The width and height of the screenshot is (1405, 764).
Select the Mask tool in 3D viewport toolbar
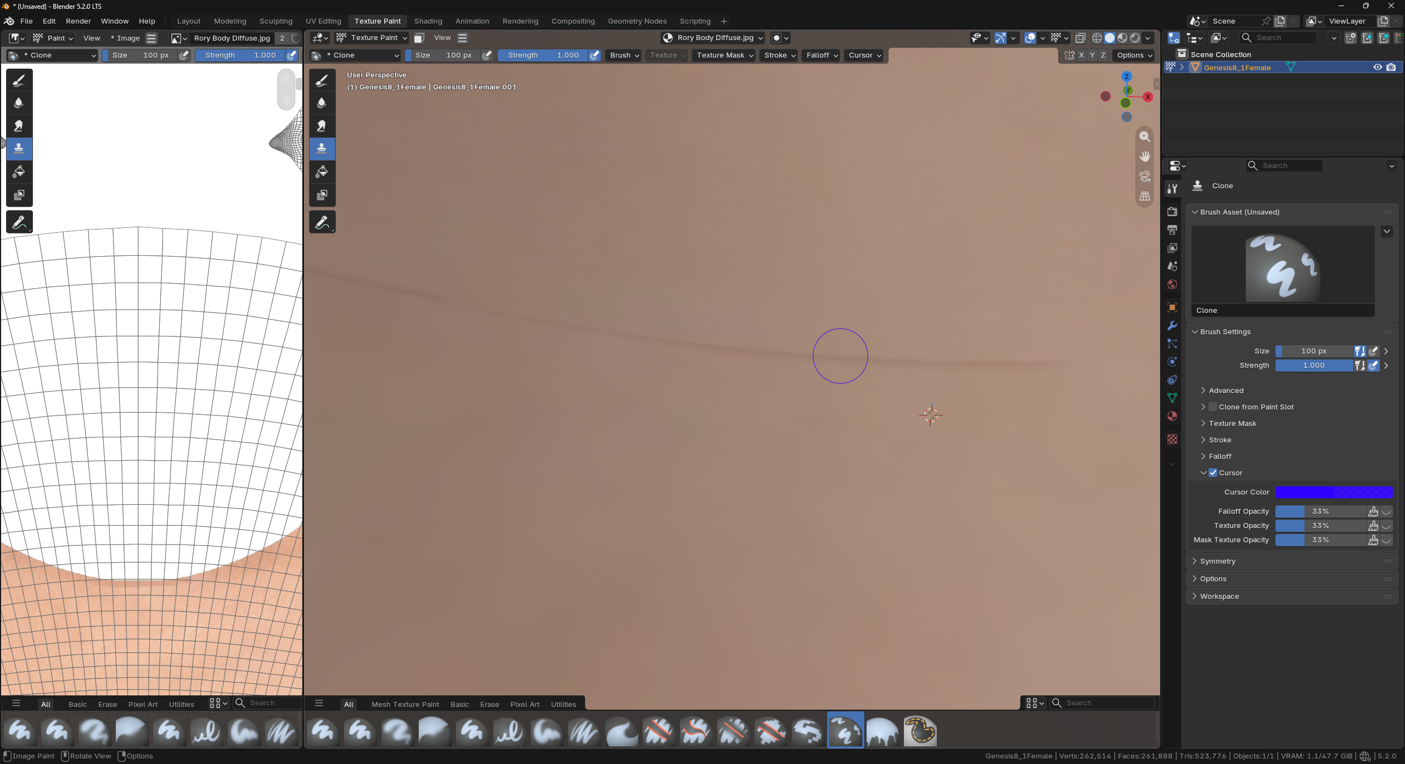pyautogui.click(x=322, y=195)
